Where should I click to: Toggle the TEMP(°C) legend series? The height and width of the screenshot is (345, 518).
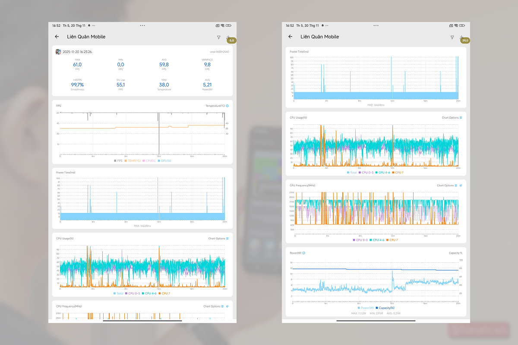click(133, 160)
